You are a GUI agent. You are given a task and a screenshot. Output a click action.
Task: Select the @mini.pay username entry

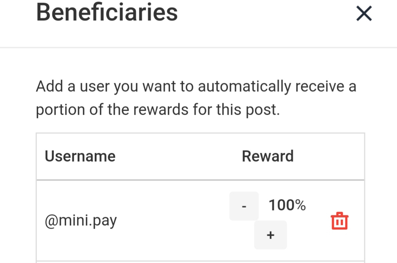click(81, 221)
